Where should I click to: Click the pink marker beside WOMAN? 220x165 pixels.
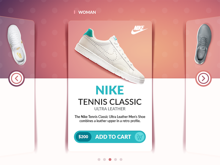tap(75, 12)
